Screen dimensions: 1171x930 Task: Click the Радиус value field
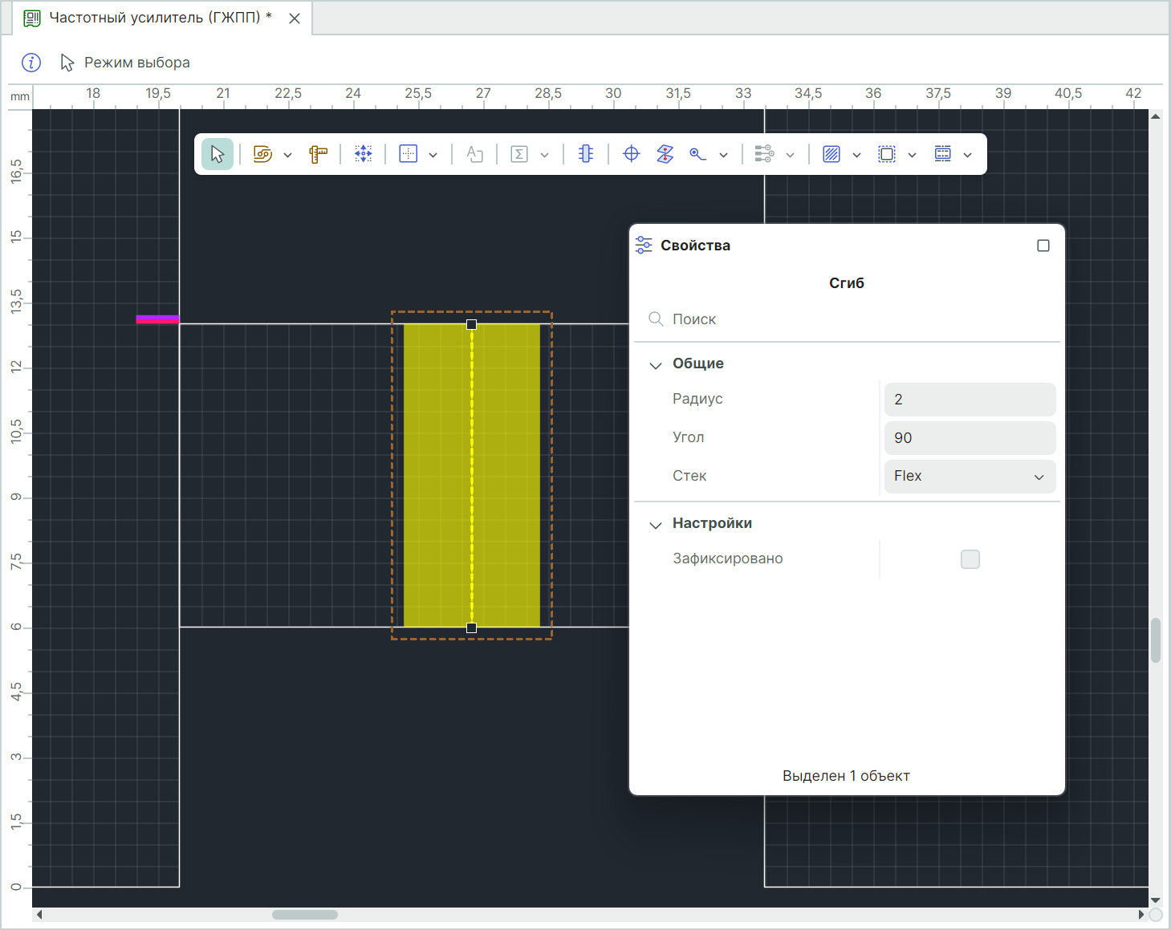[x=969, y=400]
